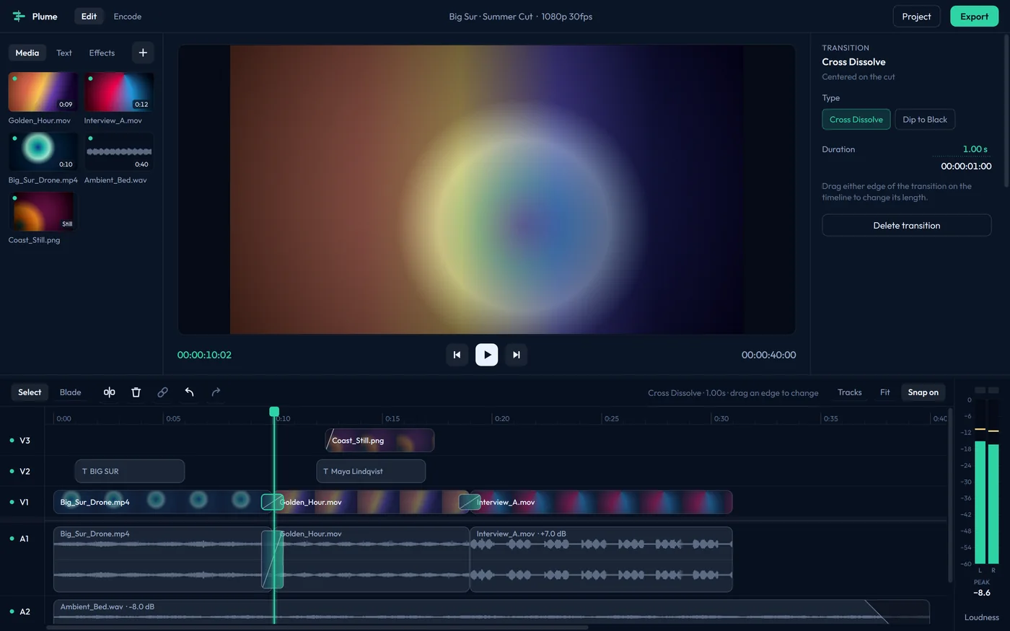Click the right channel audio meter
Screen dimensions: 1010x631
[993, 481]
